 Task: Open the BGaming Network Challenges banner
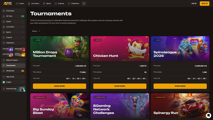click(120, 106)
